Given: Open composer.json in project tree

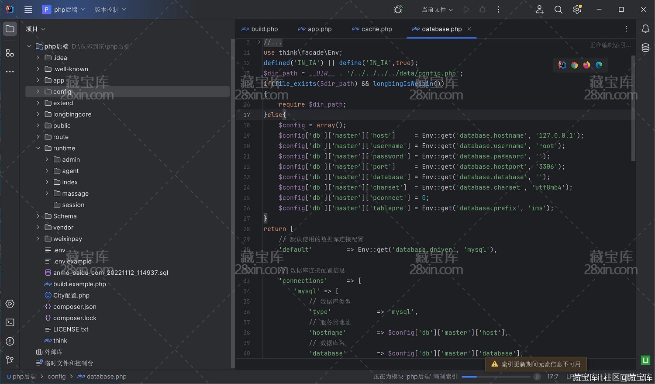Looking at the screenshot, I should [x=75, y=307].
